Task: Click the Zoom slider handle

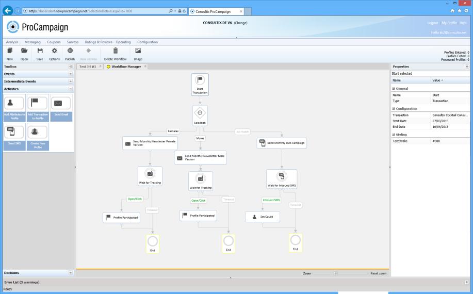Action: [335, 273]
